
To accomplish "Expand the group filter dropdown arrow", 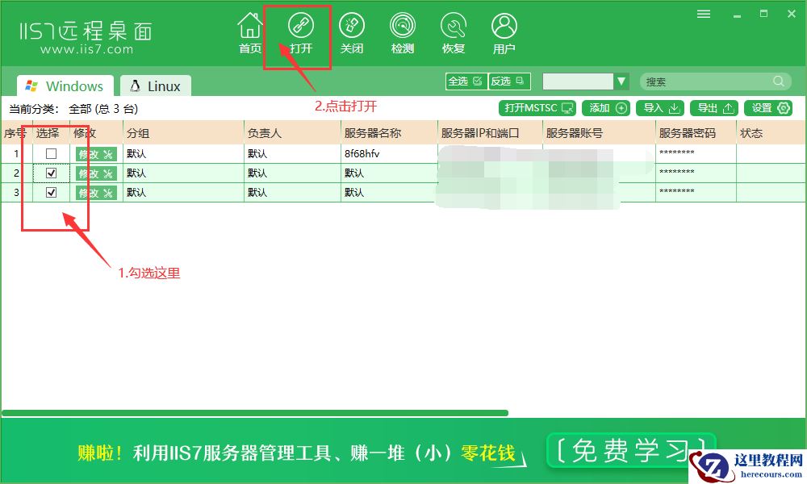I will coord(621,81).
